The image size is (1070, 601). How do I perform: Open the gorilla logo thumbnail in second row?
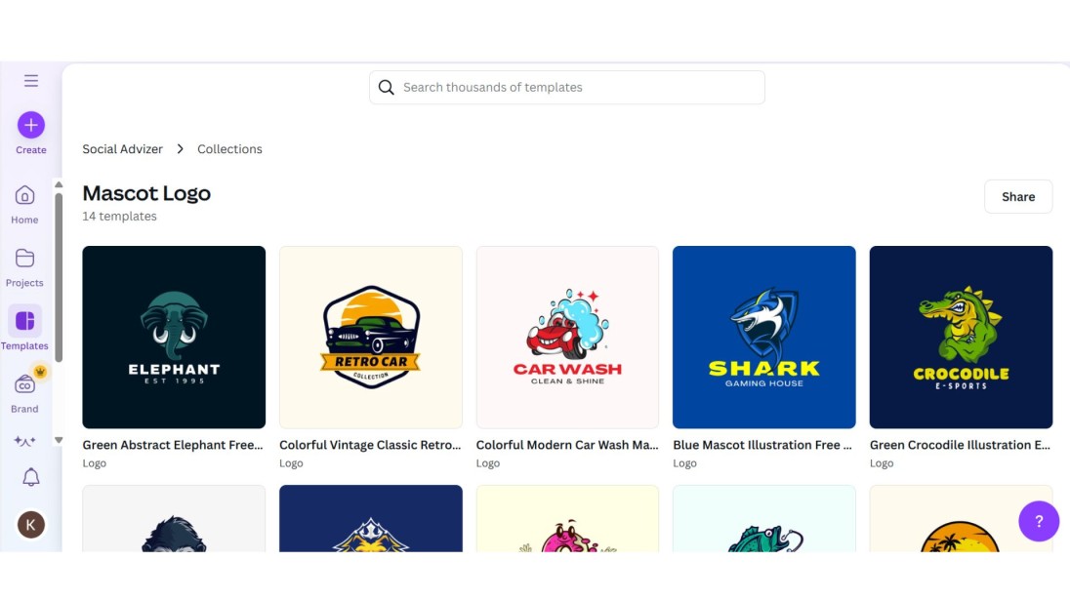click(174, 518)
